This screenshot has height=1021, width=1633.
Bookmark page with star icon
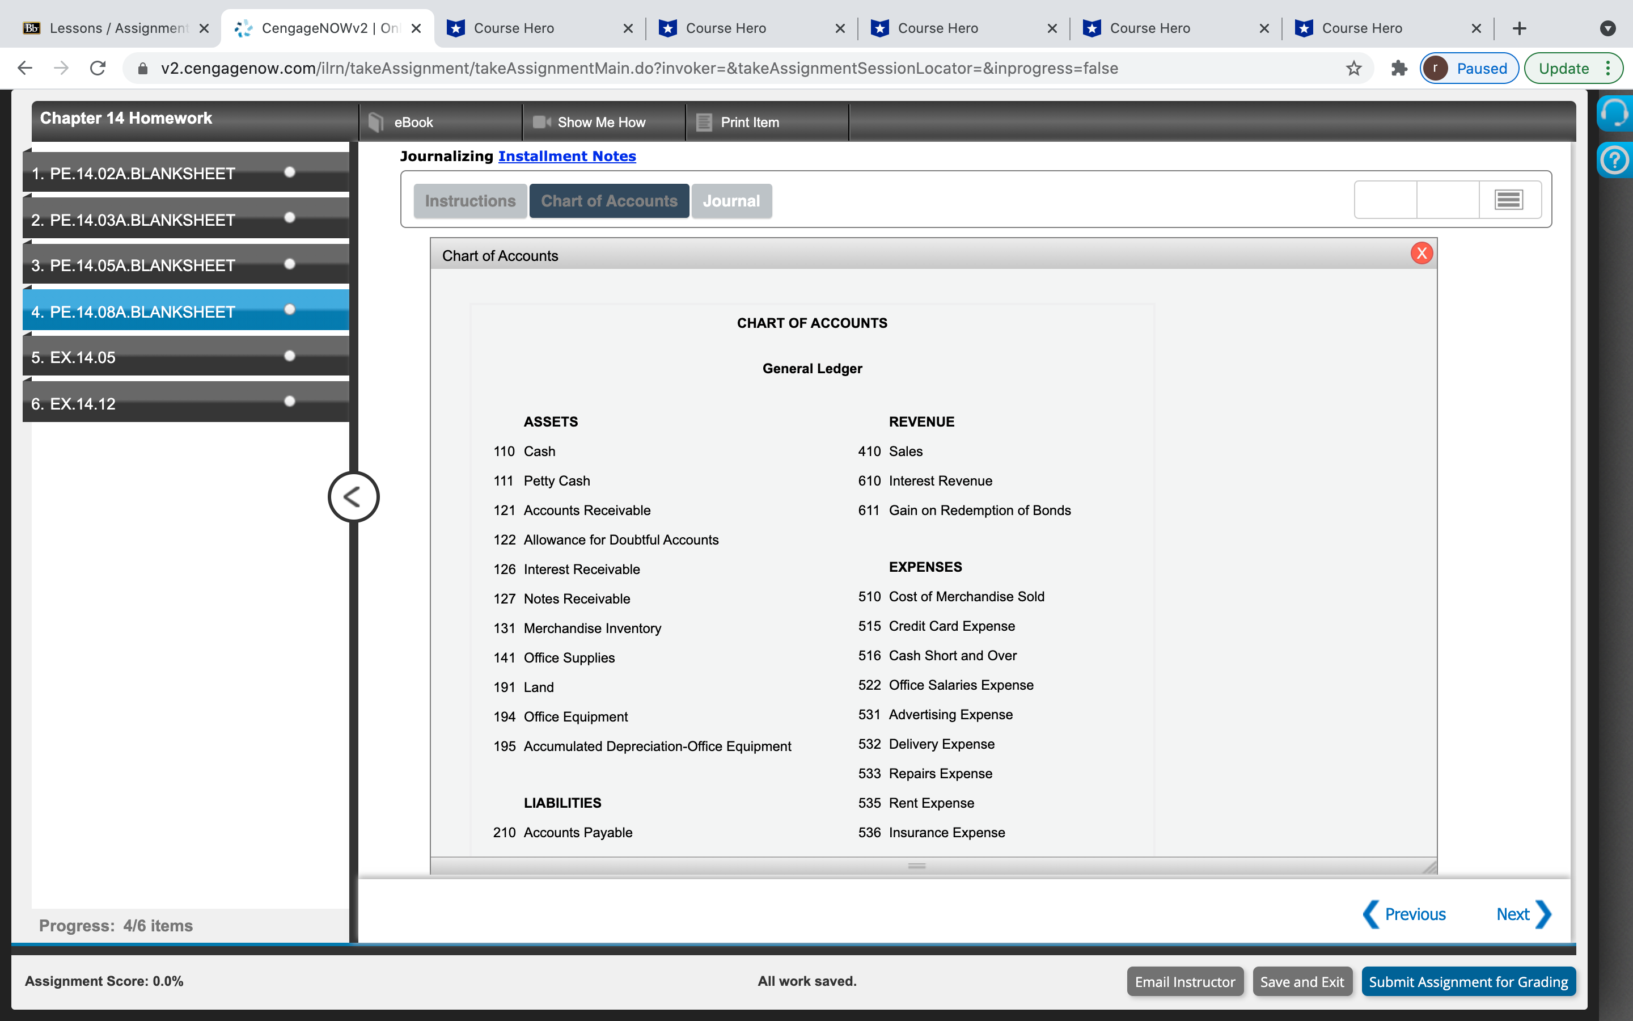[x=1353, y=68]
